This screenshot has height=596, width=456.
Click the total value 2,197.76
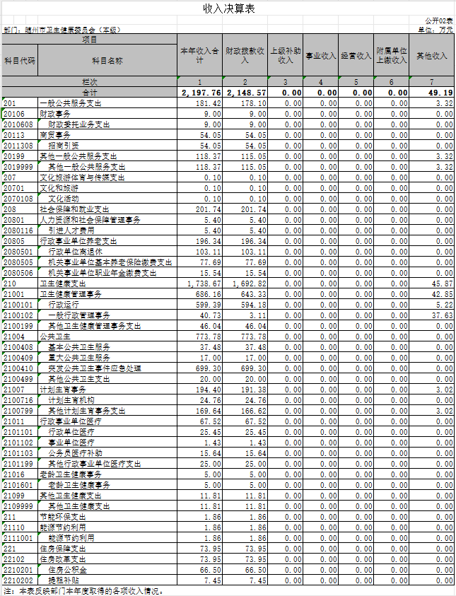[x=201, y=93]
